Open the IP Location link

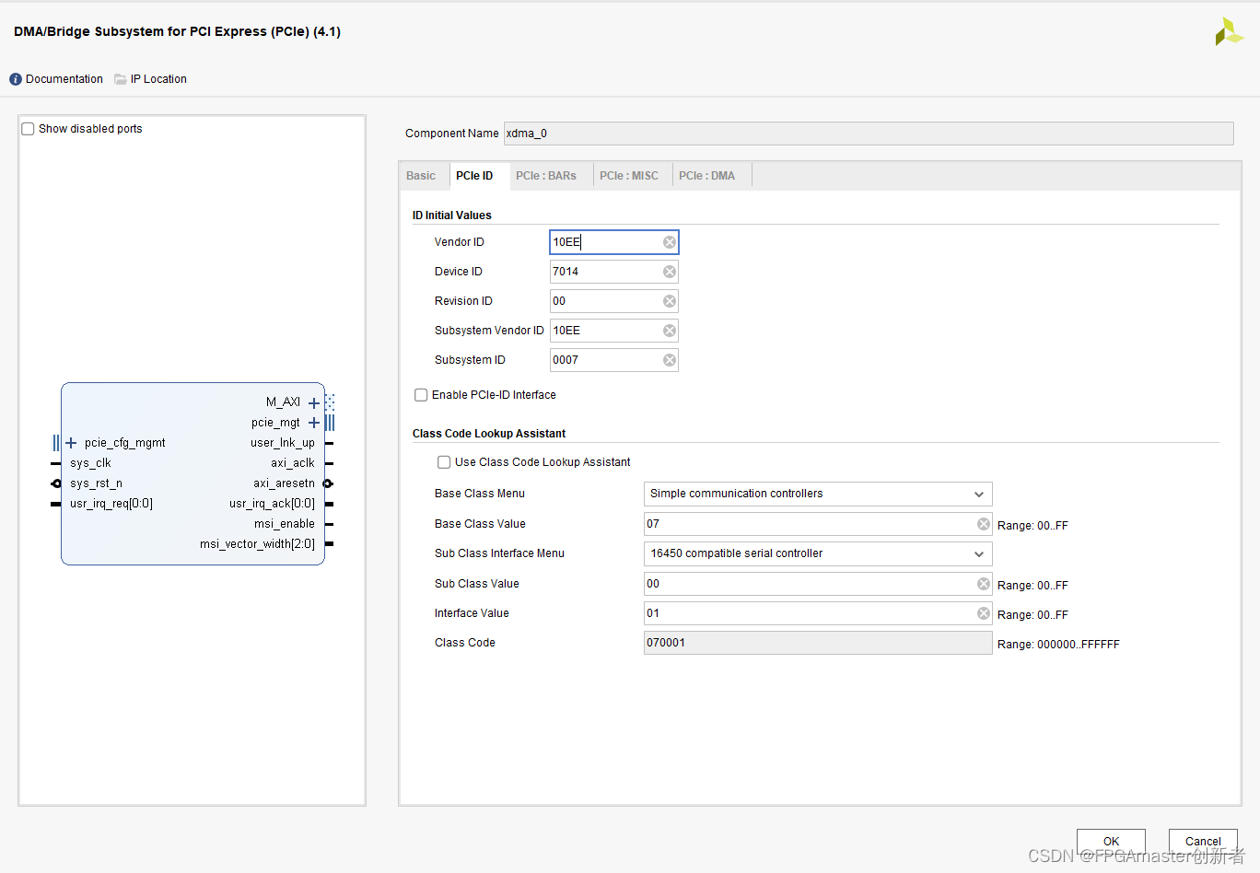158,79
